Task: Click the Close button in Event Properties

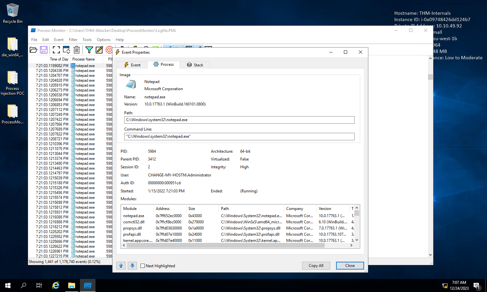Action: [350, 266]
